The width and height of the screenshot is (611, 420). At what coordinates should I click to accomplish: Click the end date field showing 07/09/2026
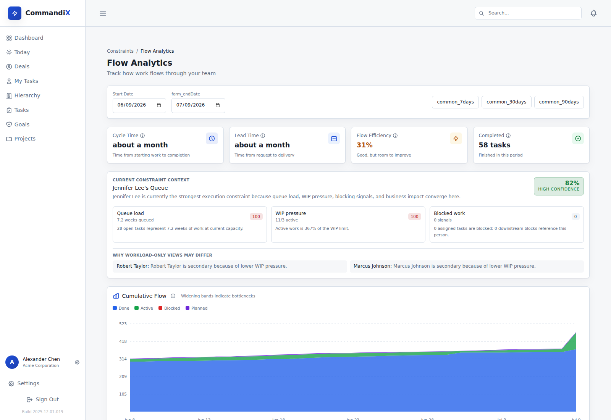198,105
